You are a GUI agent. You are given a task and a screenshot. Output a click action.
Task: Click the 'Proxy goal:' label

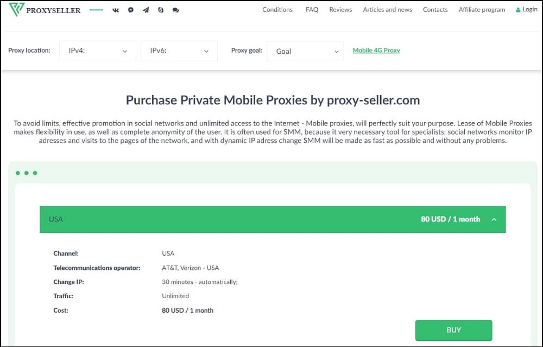[247, 51]
